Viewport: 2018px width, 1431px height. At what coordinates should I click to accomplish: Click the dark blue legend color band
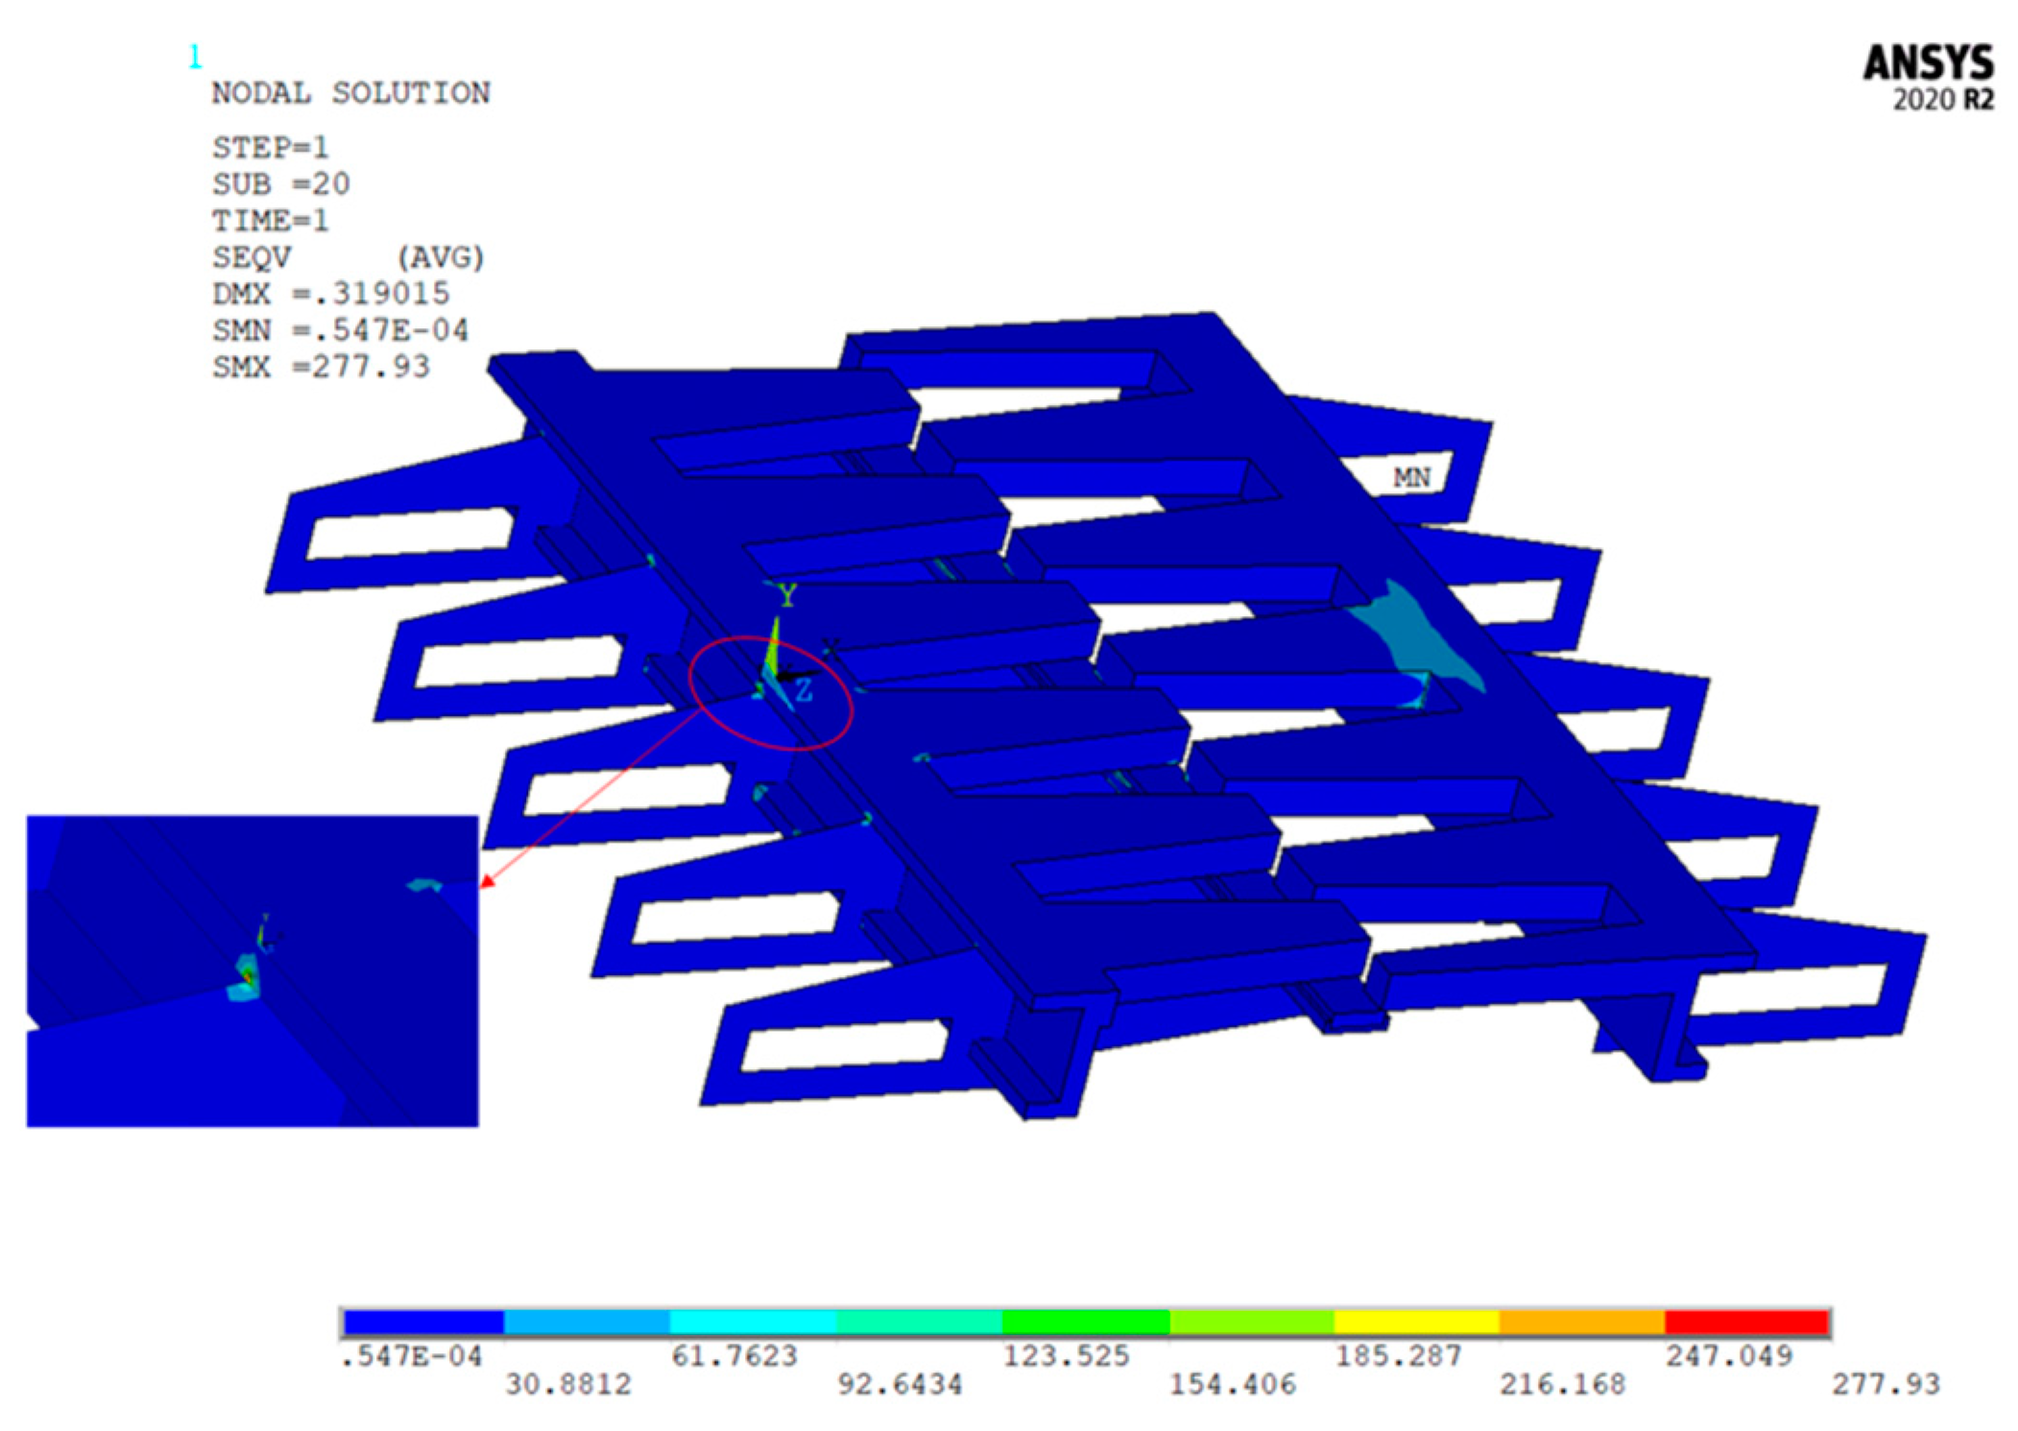click(x=423, y=1322)
